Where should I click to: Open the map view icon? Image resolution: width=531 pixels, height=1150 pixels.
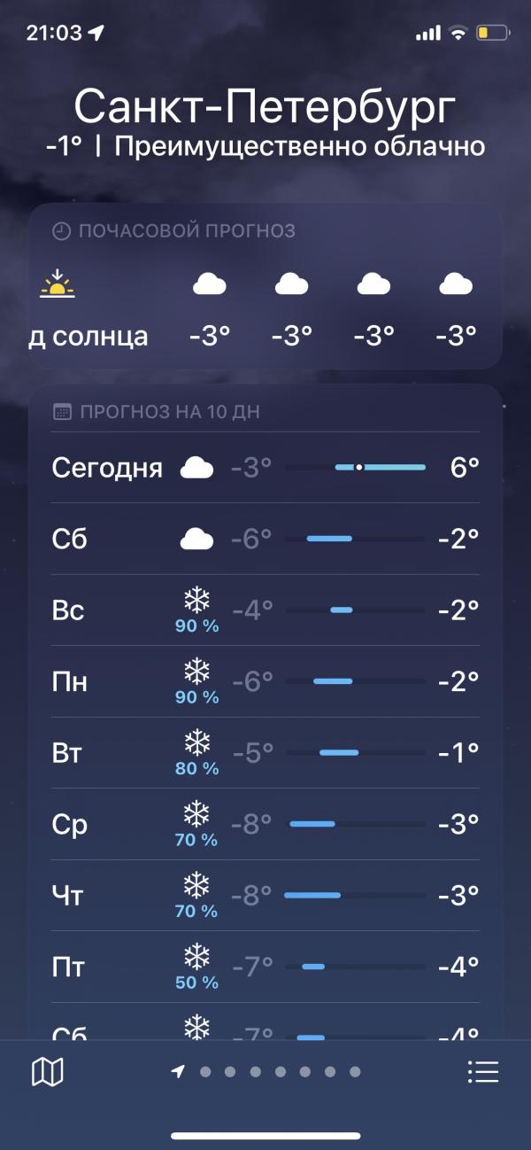pos(48,1072)
